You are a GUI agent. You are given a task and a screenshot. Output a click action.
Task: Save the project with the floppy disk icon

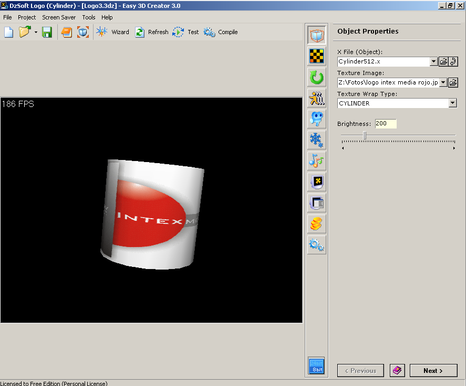[x=47, y=32]
